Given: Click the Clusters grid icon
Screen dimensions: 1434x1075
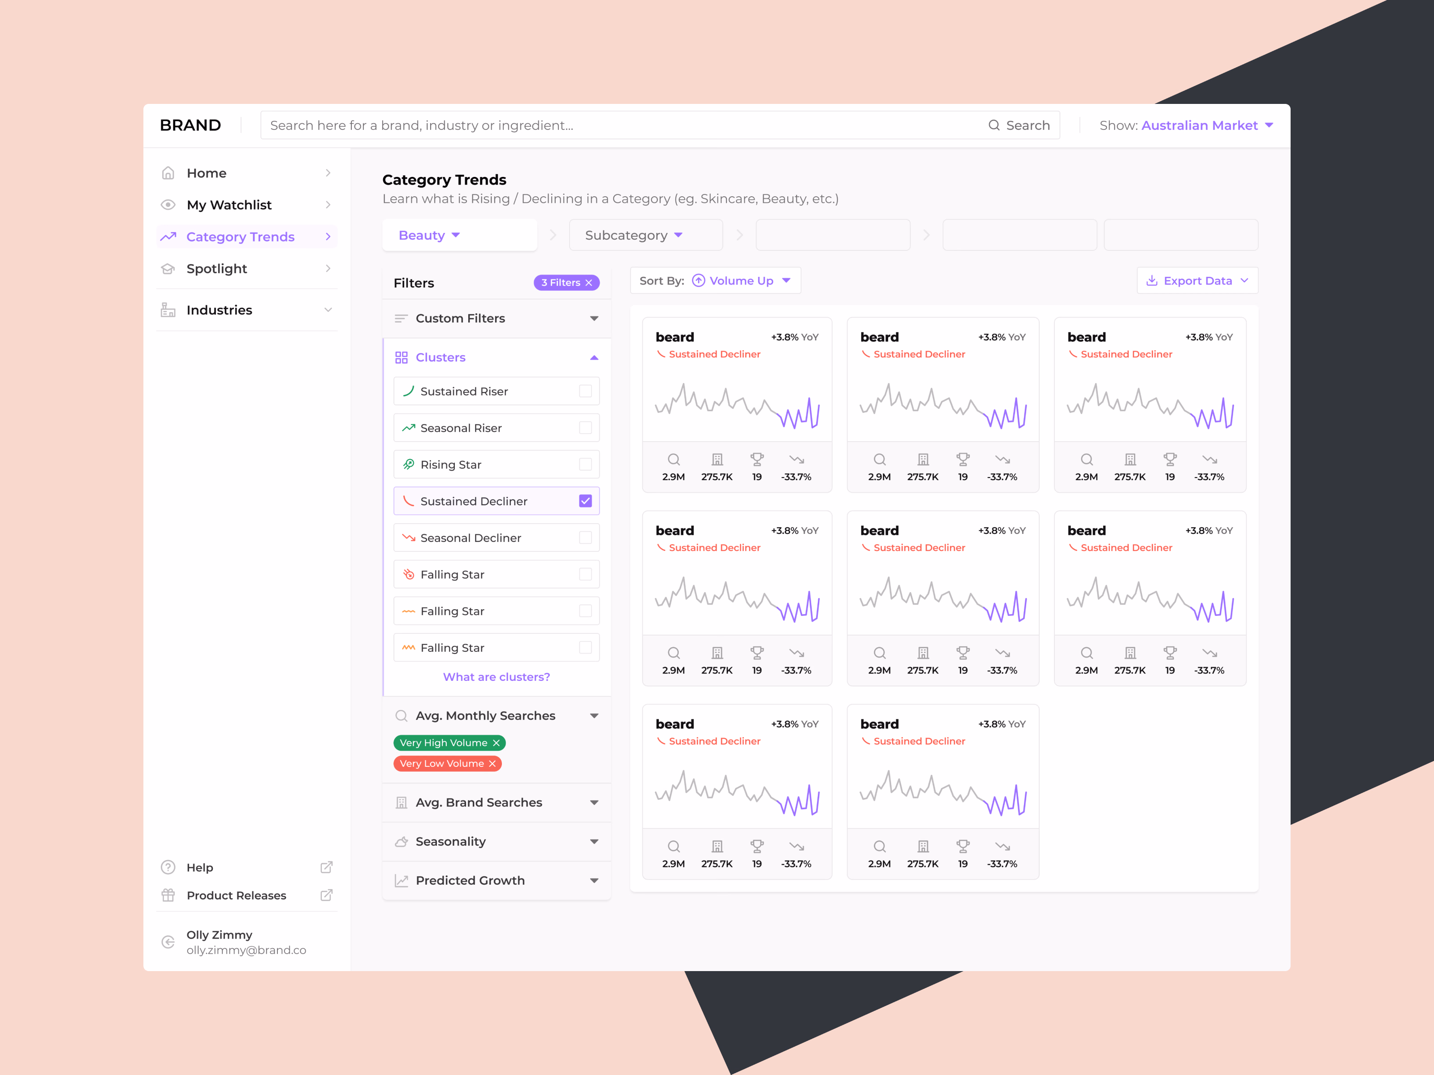Looking at the screenshot, I should click(401, 358).
